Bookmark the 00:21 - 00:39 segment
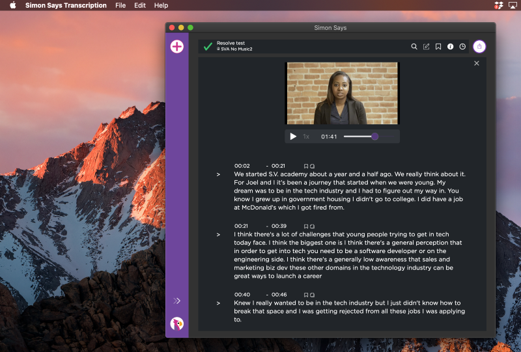 (x=306, y=226)
